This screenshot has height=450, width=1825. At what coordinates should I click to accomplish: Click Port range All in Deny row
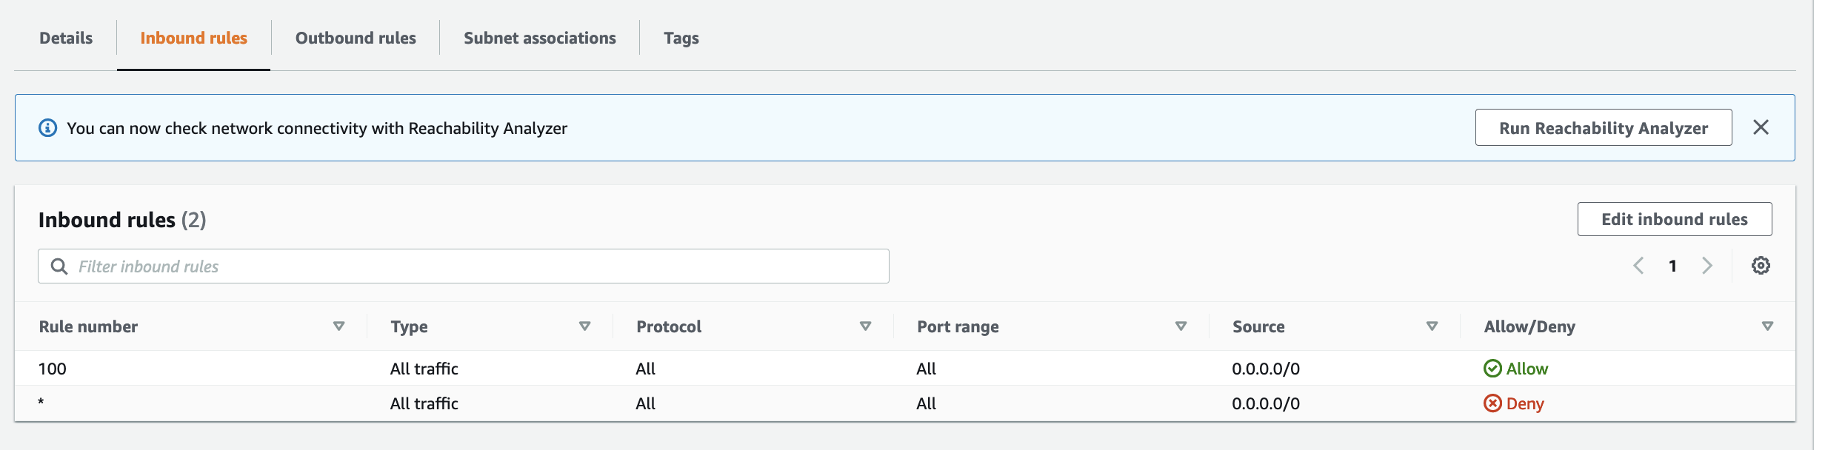click(x=926, y=403)
